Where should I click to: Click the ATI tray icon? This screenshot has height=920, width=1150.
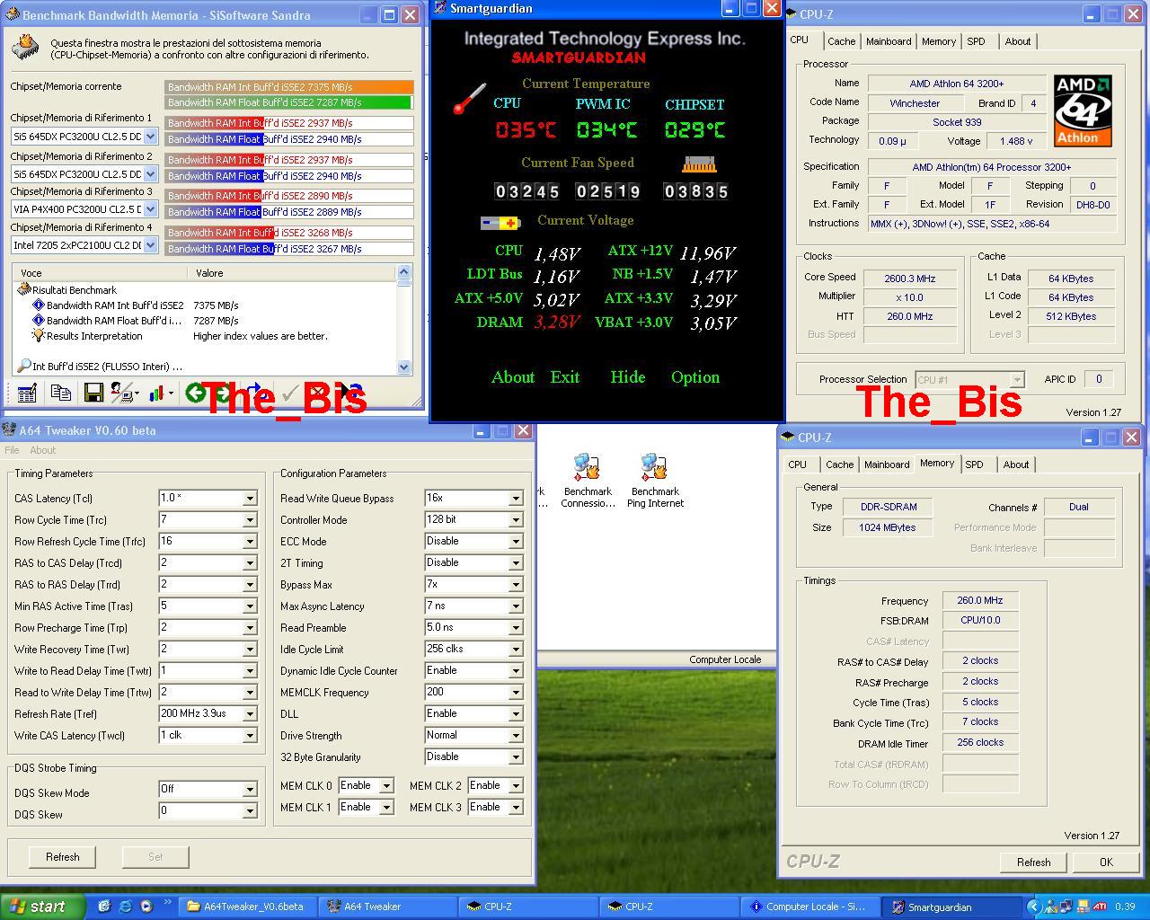pos(1099,907)
